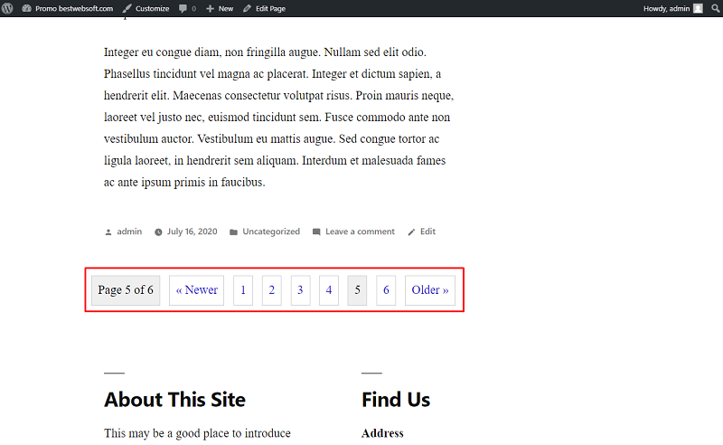Go to pagination page 2
This screenshot has height=445, width=723.
[x=272, y=290]
